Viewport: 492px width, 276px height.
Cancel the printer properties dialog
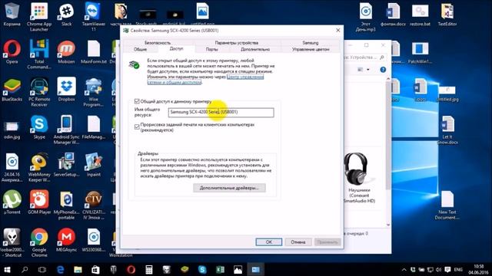pyautogui.click(x=298, y=242)
